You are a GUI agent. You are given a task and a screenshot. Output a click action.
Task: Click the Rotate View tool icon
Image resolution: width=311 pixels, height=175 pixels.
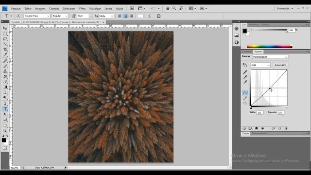tap(181, 8)
